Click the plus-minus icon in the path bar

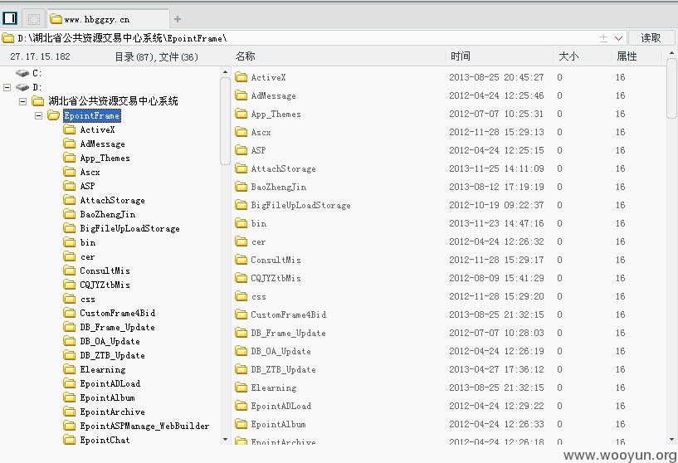click(603, 38)
